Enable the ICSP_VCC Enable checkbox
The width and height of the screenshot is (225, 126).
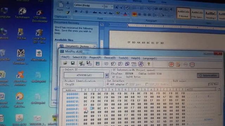(x=147, y=84)
